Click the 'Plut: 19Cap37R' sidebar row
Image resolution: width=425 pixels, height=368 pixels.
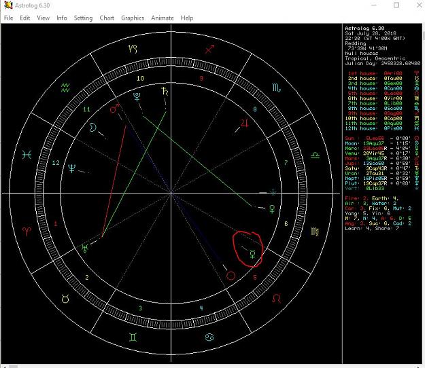pyautogui.click(x=382, y=183)
